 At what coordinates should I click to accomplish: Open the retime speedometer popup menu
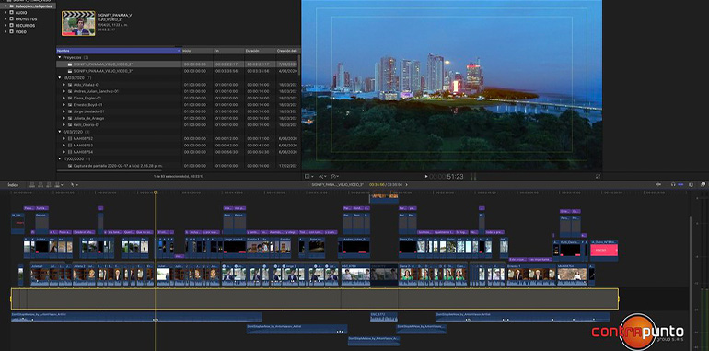335,176
